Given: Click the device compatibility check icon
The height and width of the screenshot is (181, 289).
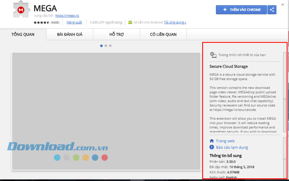Looking at the screenshot, I should pos(213,55).
